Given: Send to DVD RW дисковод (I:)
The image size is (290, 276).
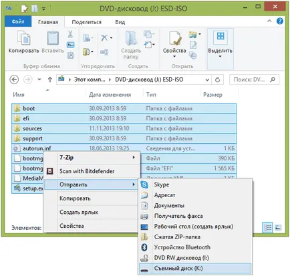Looking at the screenshot, I should [x=195, y=258].
